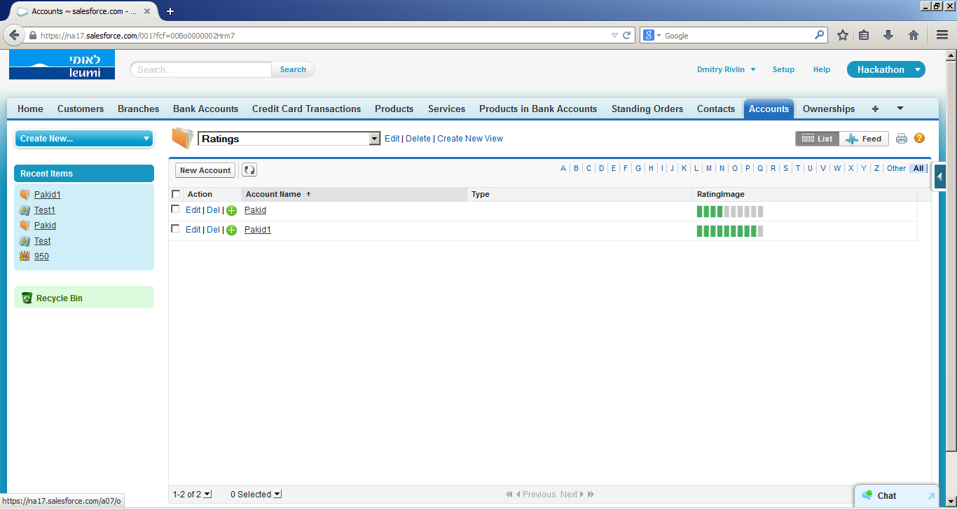The height and width of the screenshot is (510, 957).
Task: Open the Google search engine selector
Action: (x=652, y=35)
